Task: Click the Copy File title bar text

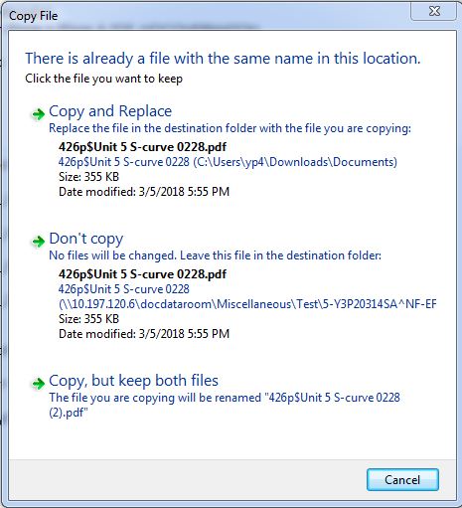Action: 33,16
